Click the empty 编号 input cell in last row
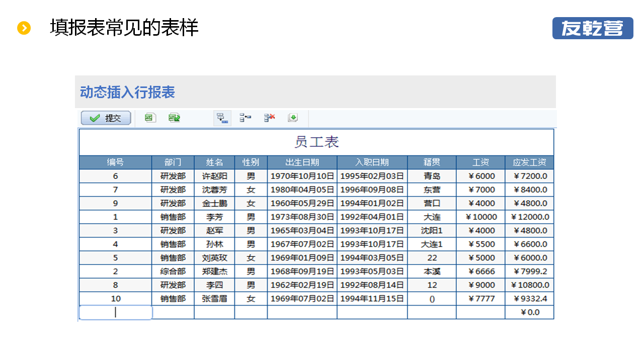644x362 pixels. [x=116, y=312]
